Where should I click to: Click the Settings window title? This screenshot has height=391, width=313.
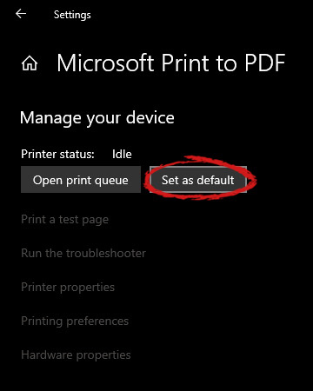tap(72, 15)
